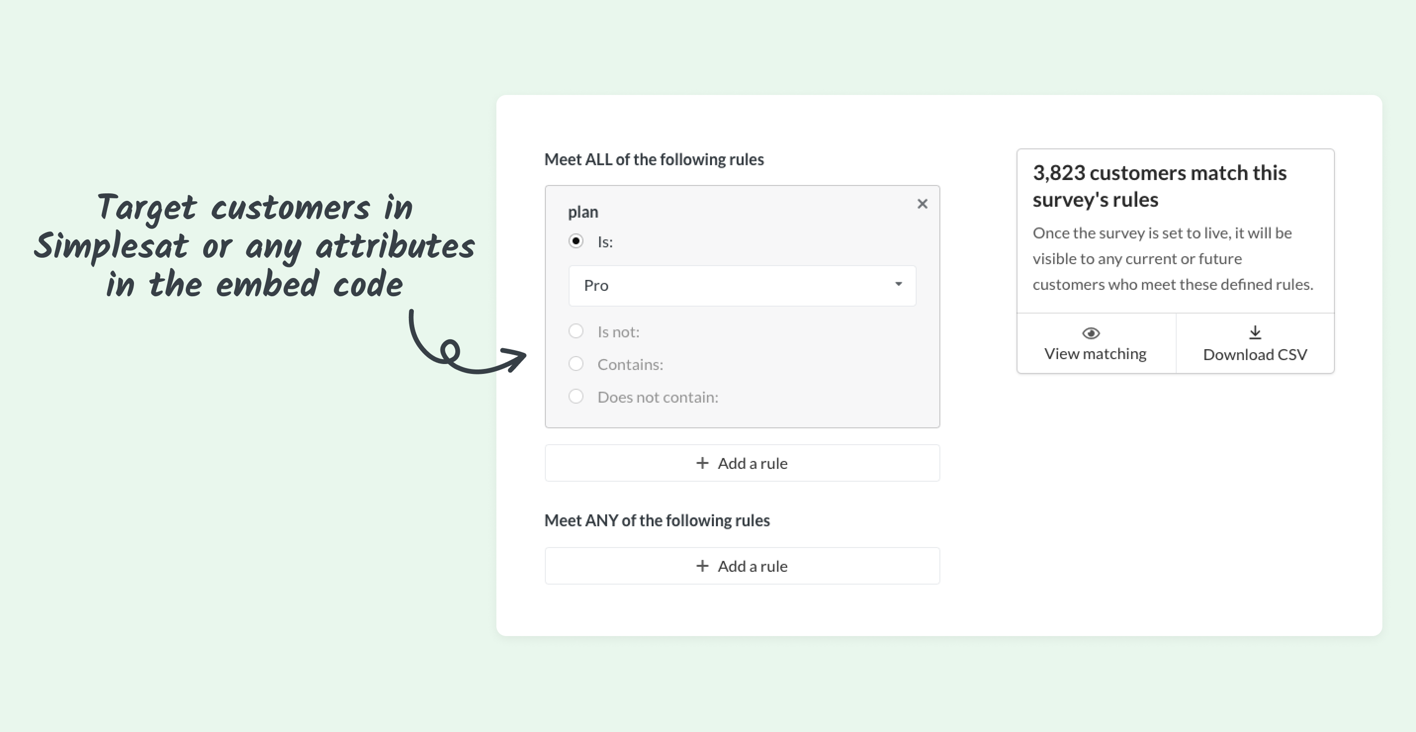Click the dropdown caret arrow beside Pro
This screenshot has height=732, width=1416.
point(898,284)
